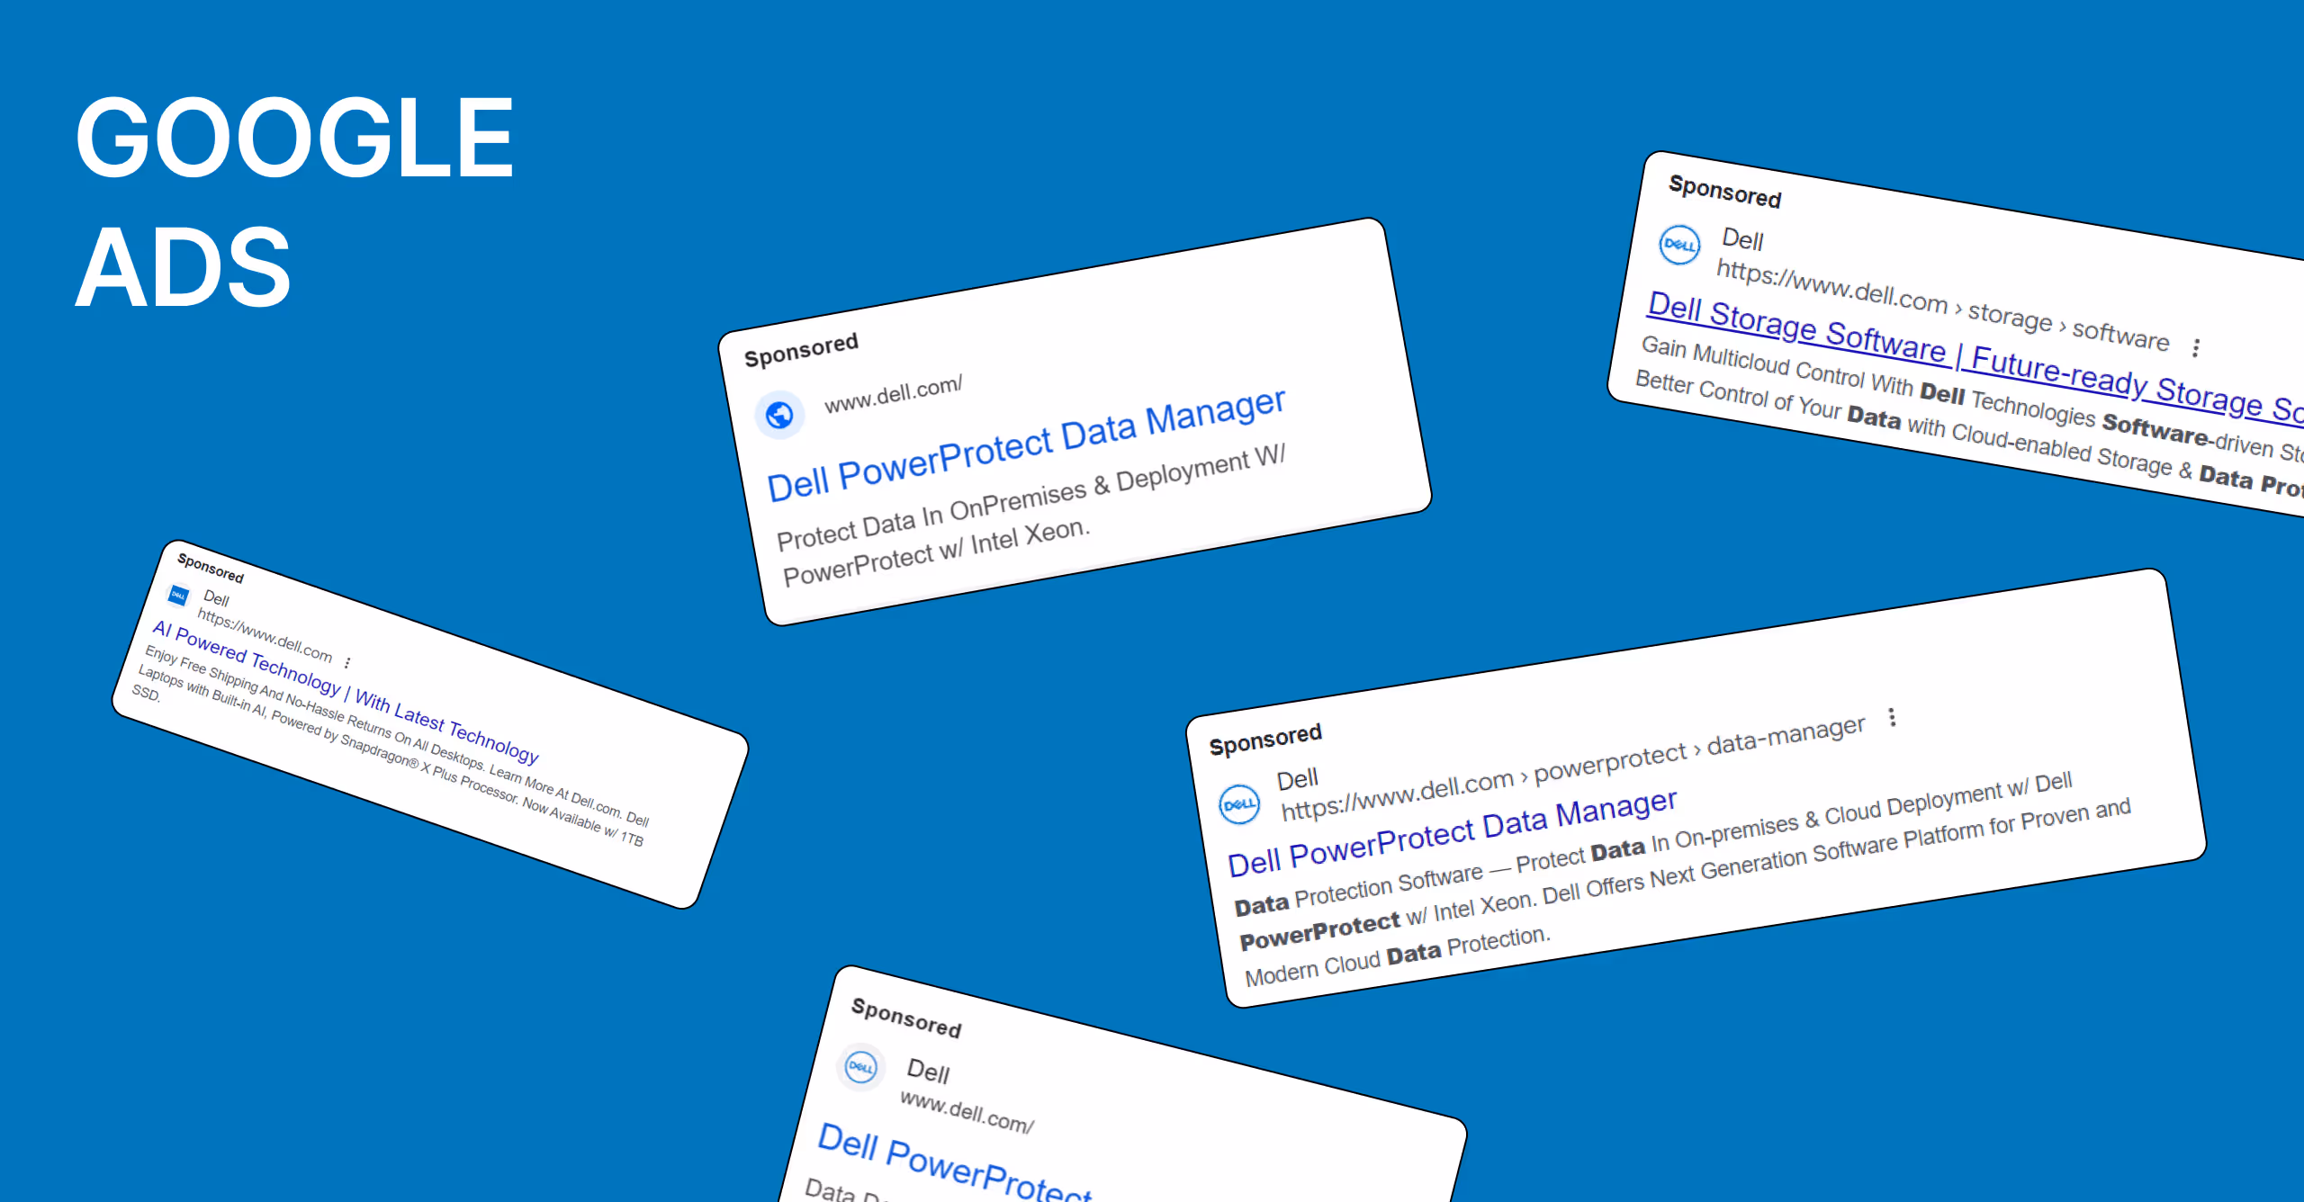Viewport: 2304px width, 1202px height.
Task: Open 'Dell Storage Software | Future-ready Storage' headline
Action: (1975, 357)
